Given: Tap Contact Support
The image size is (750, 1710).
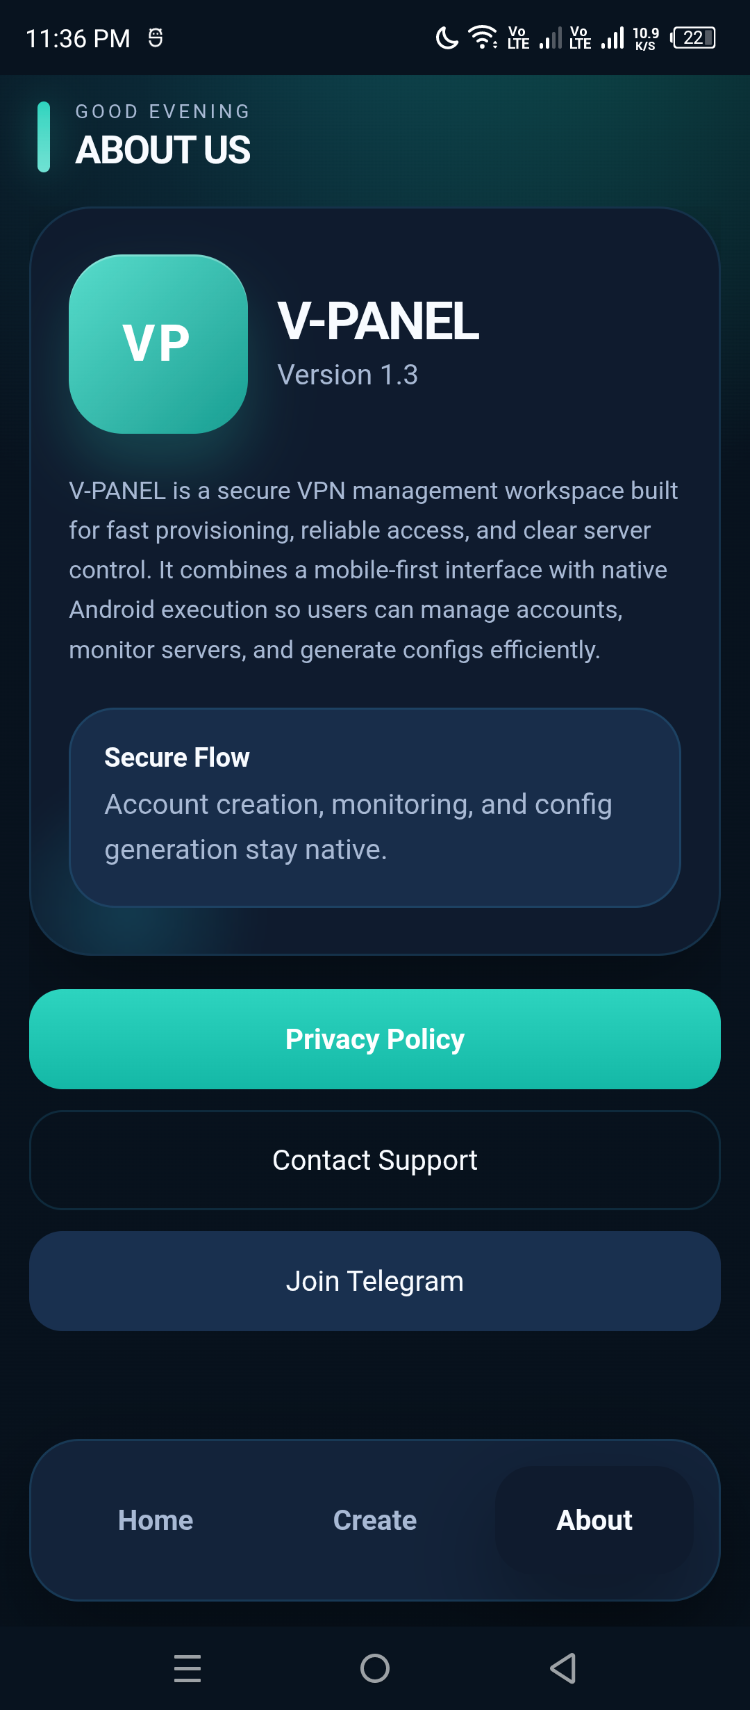Looking at the screenshot, I should click(375, 1159).
